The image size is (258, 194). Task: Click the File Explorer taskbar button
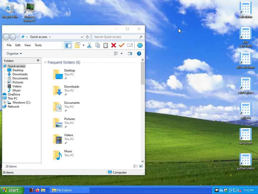click(x=70, y=190)
